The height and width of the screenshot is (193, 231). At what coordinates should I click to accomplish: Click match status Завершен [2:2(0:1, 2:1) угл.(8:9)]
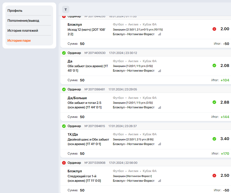133,139
